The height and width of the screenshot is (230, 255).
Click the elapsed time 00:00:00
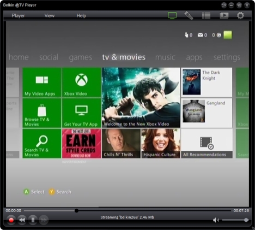[x=14, y=211]
